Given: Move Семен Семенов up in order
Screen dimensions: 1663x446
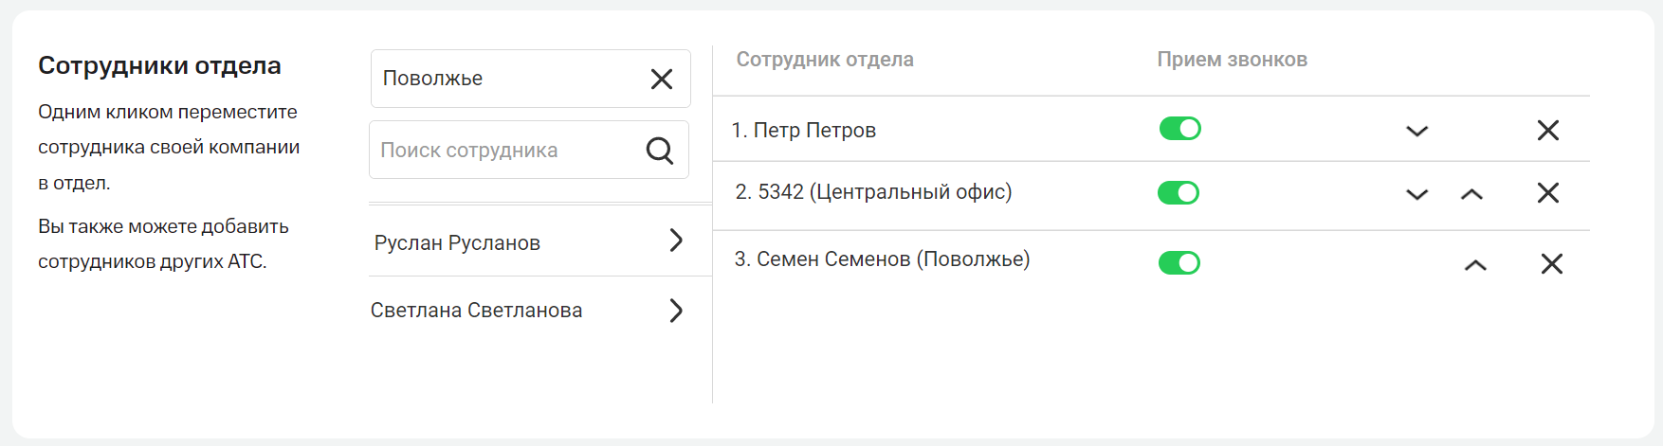Looking at the screenshot, I should tap(1475, 266).
